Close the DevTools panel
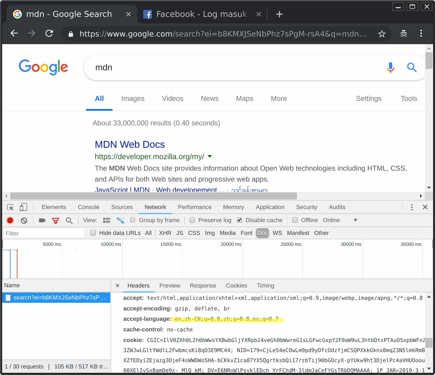435x375 pixels. click(425, 207)
